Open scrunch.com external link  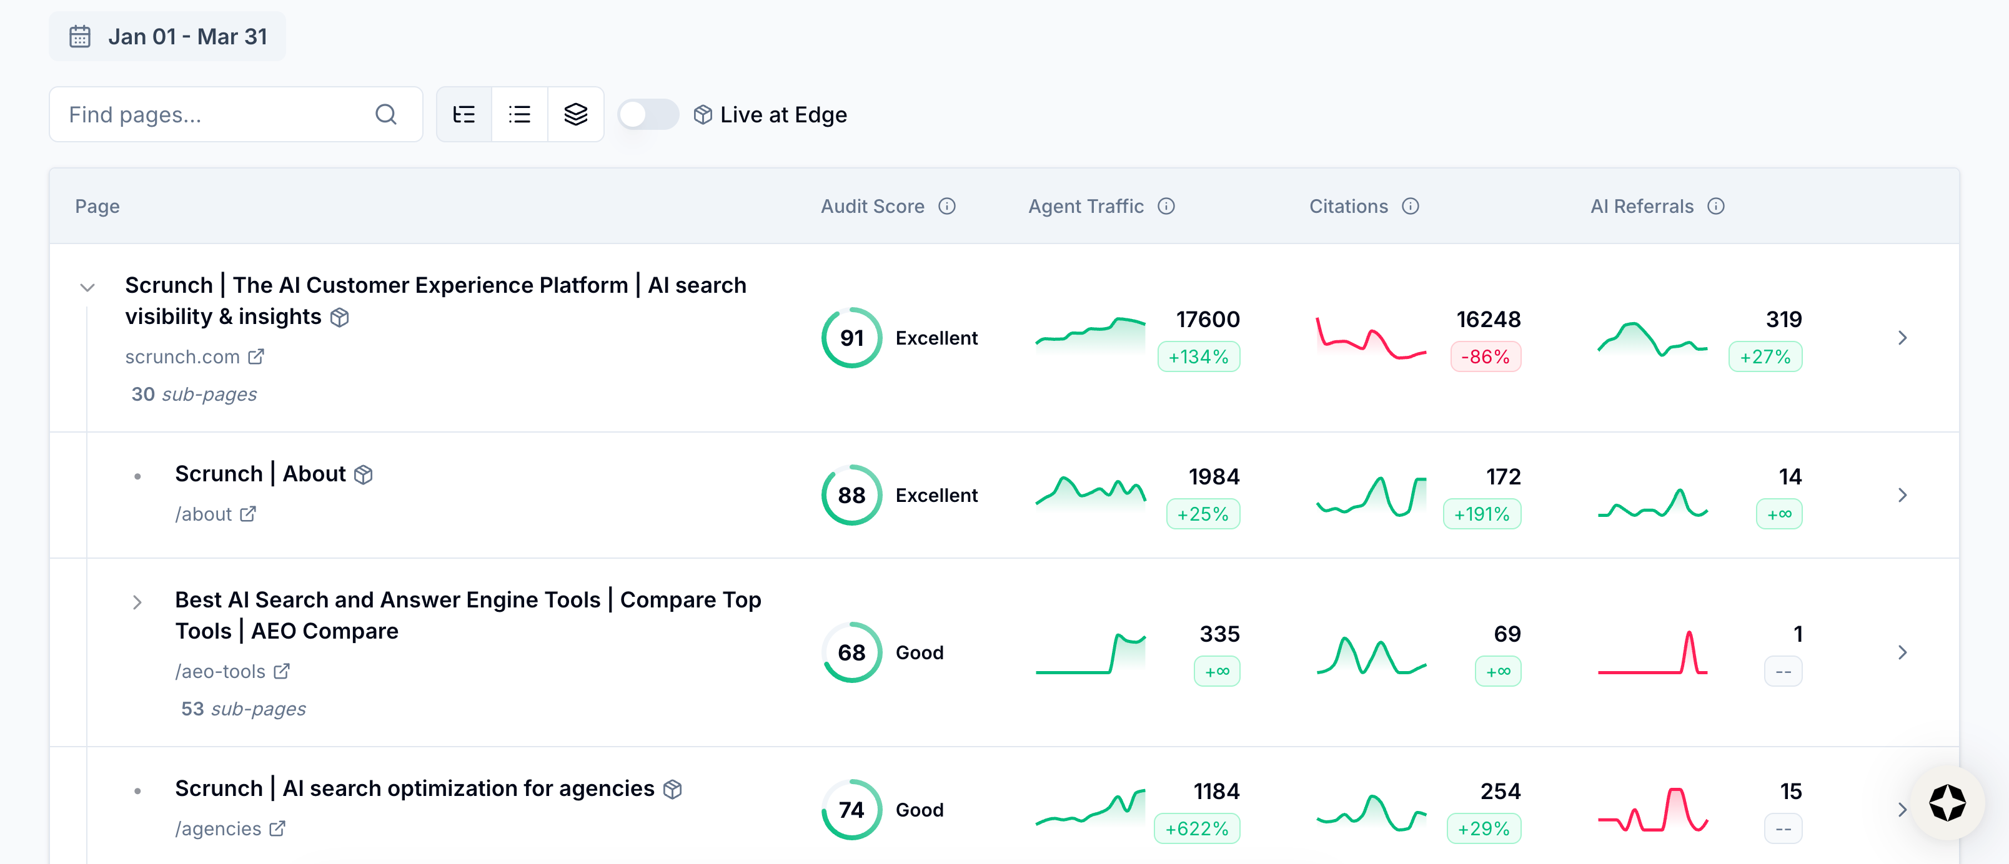click(255, 357)
